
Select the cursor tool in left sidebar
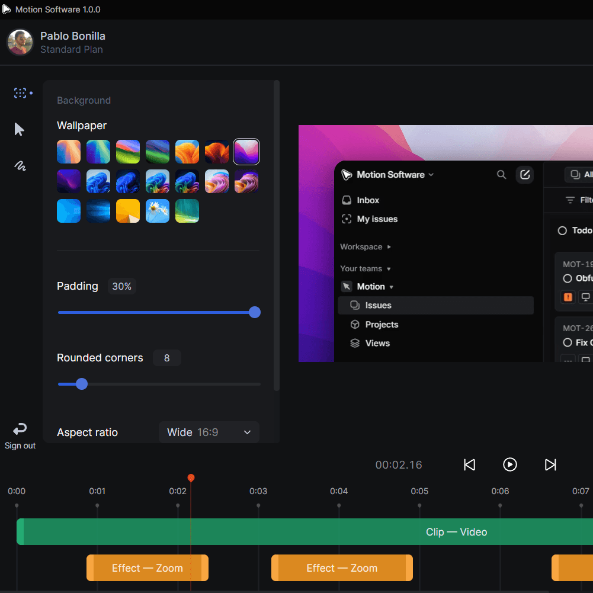(20, 130)
